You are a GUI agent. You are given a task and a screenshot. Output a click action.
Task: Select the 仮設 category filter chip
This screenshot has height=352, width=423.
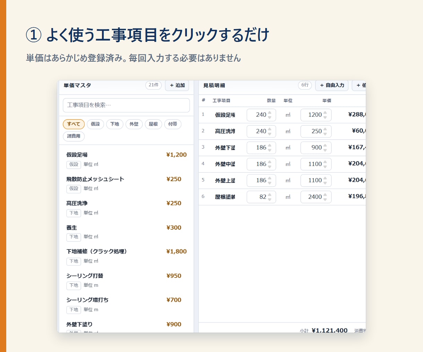[95, 124]
